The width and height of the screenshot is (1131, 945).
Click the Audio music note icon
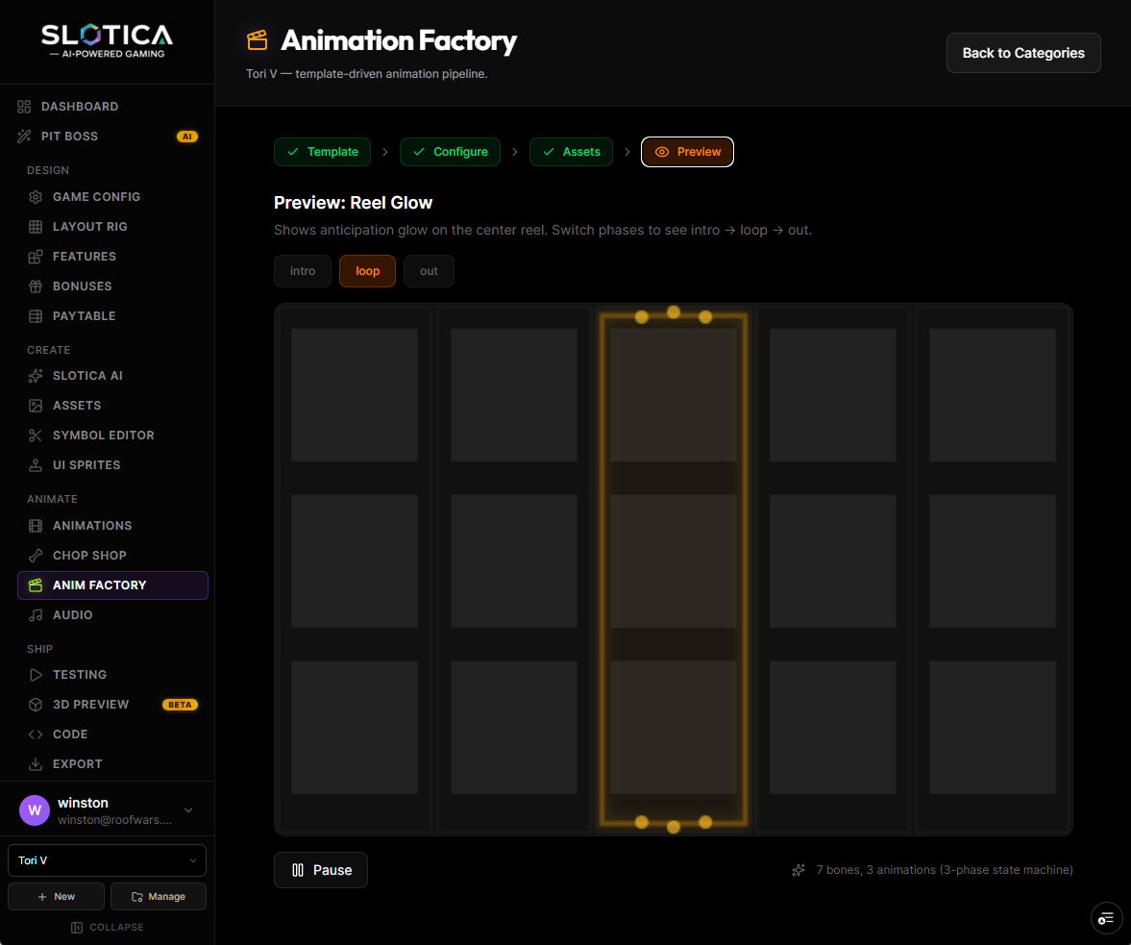click(x=36, y=615)
